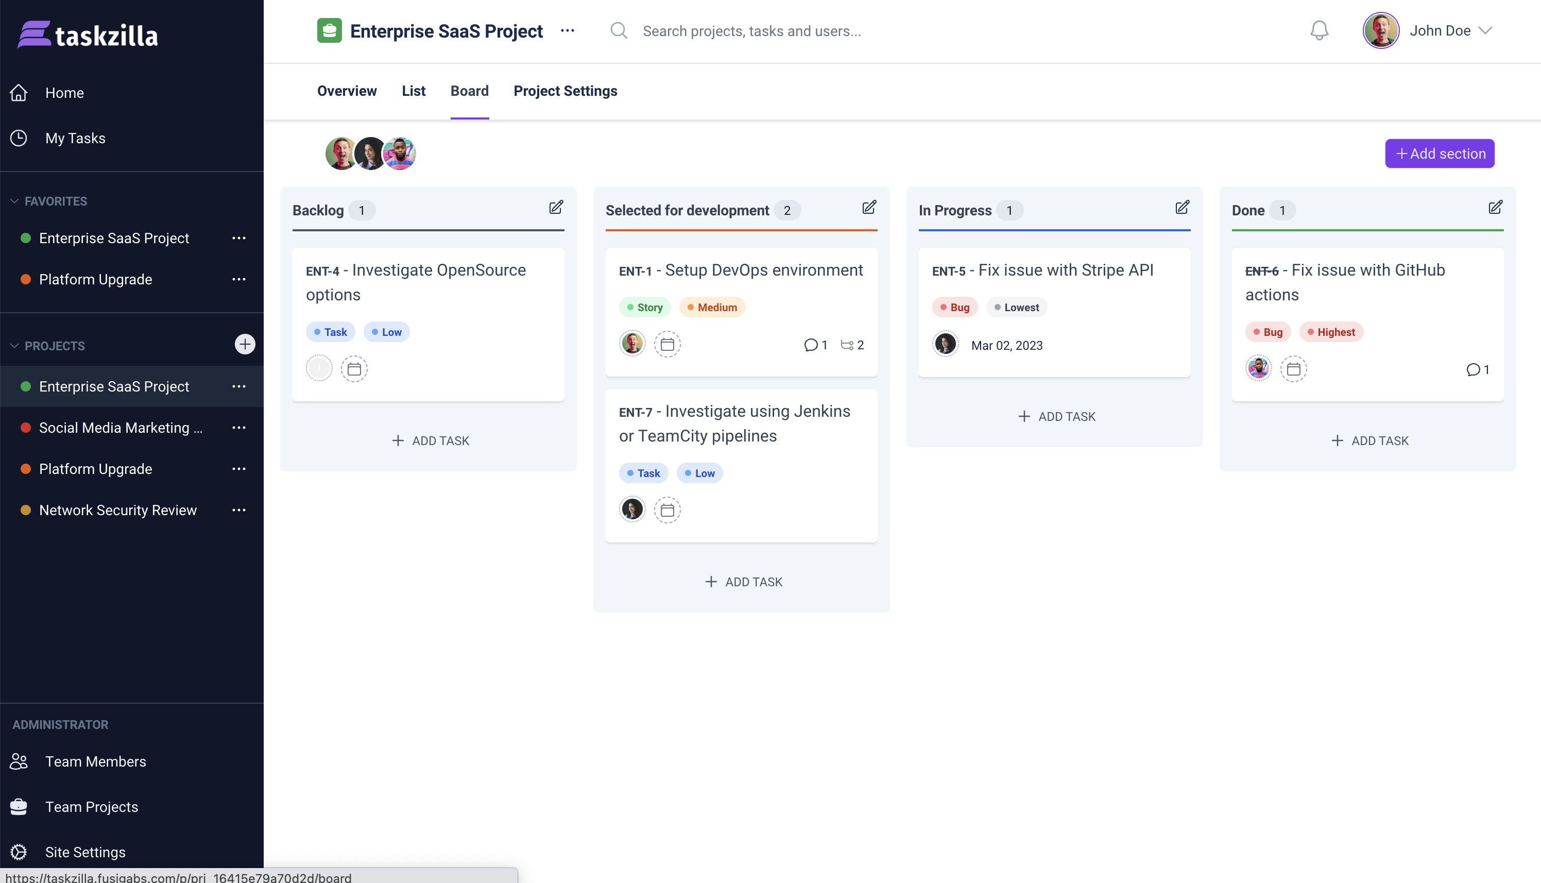
Task: Switch to the List tab
Action: point(414,91)
